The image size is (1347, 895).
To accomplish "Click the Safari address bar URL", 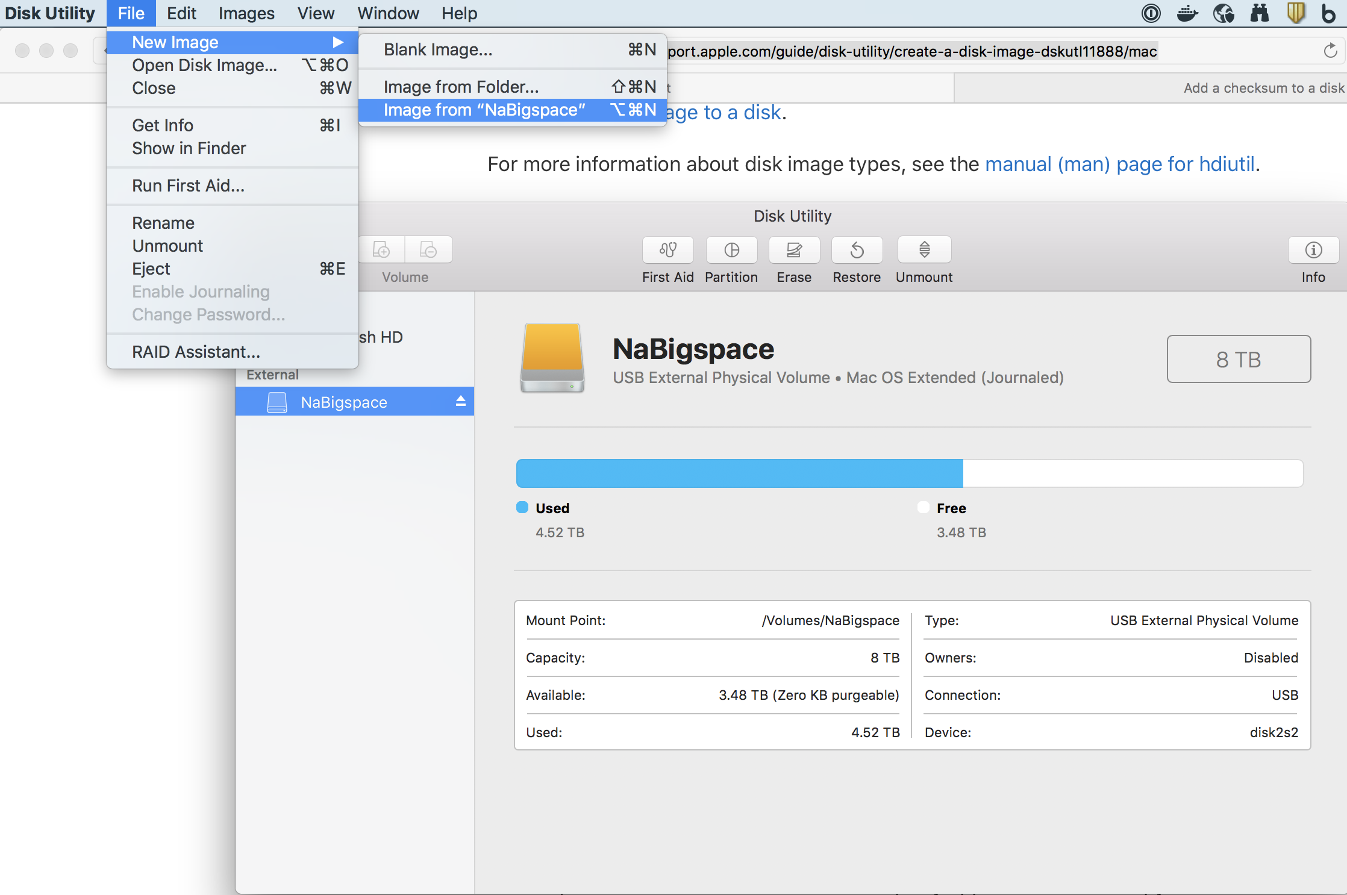I will point(913,51).
